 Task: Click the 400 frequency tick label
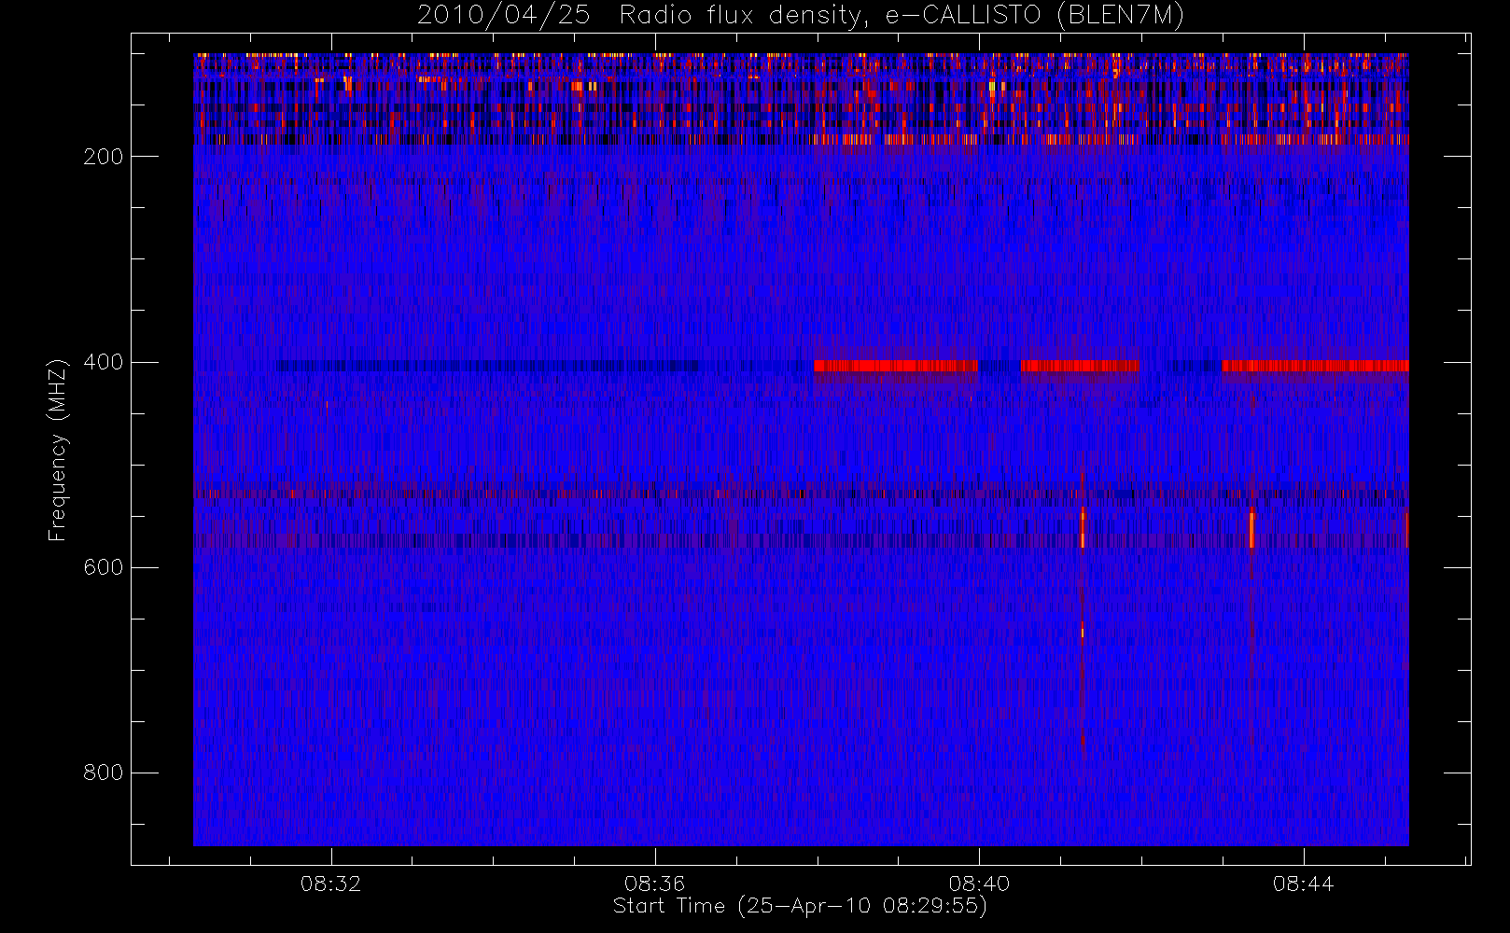coord(104,362)
